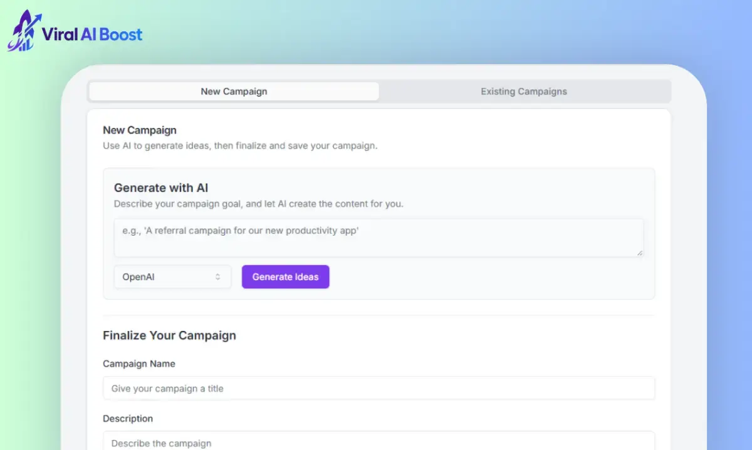This screenshot has width=752, height=450.
Task: Click the 'Campaign Name' label
Action: click(x=139, y=364)
